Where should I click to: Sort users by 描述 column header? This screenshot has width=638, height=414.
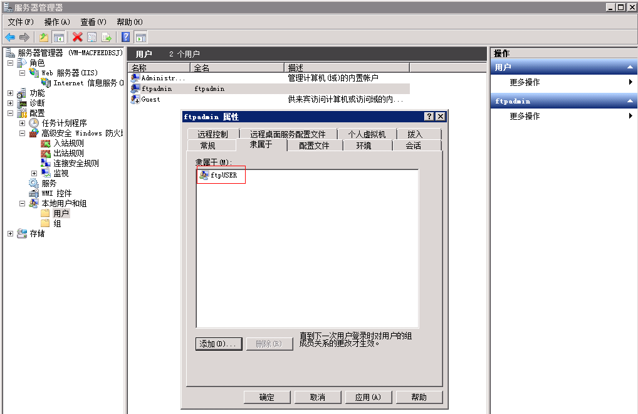tap(347, 68)
